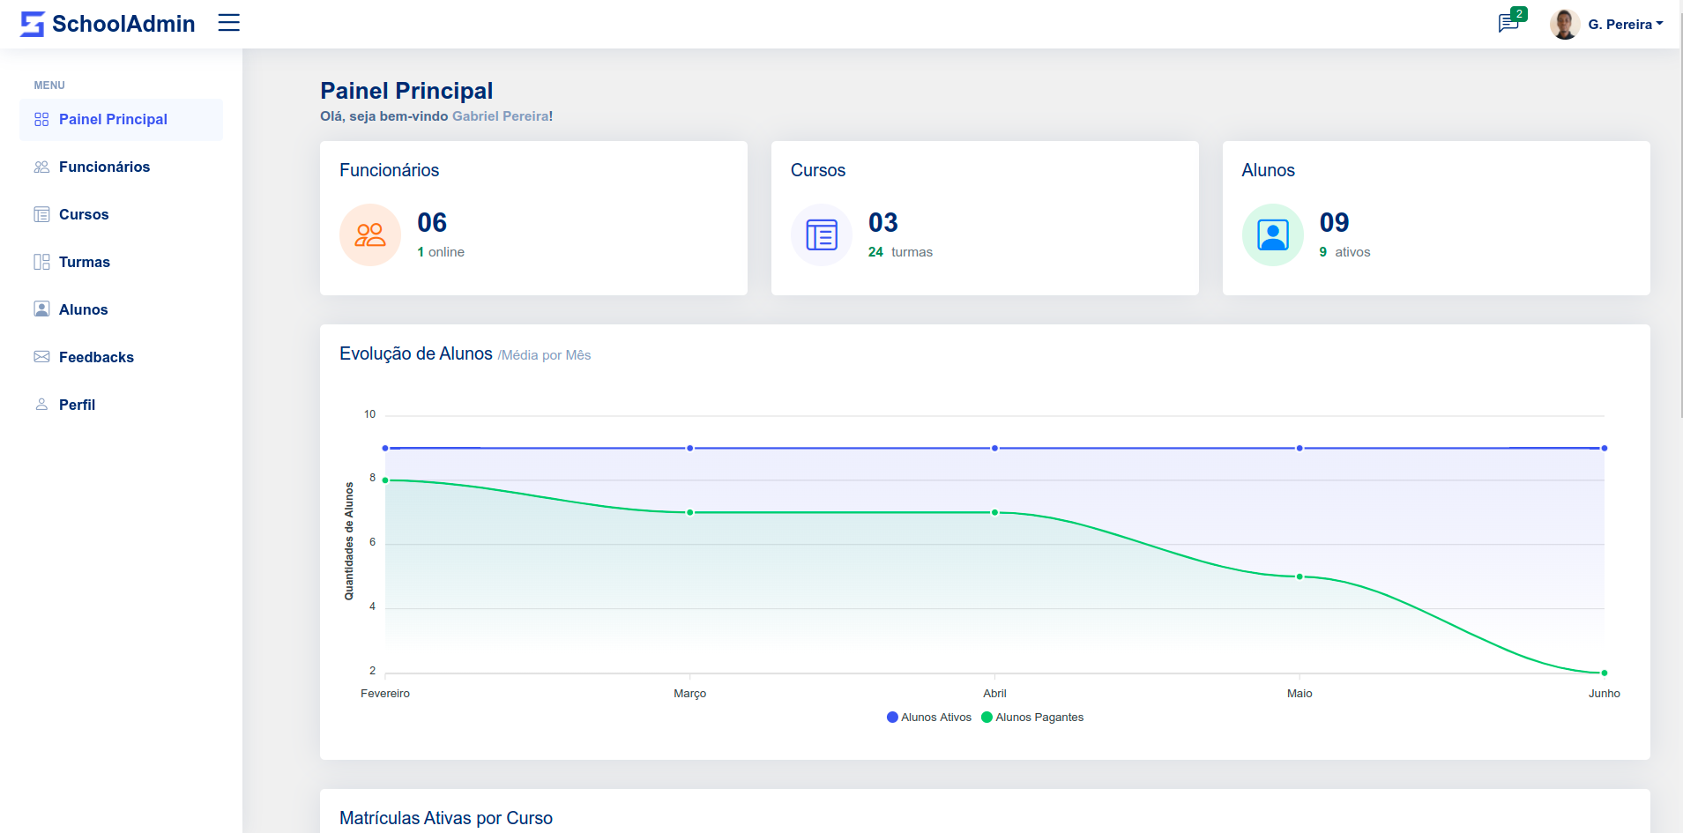Click the SchoolAdmin logo icon
The width and height of the screenshot is (1683, 833).
tap(33, 24)
